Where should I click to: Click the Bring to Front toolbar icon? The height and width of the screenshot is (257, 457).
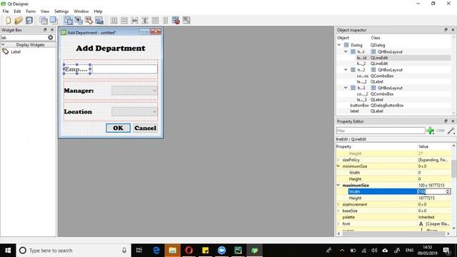54,21
